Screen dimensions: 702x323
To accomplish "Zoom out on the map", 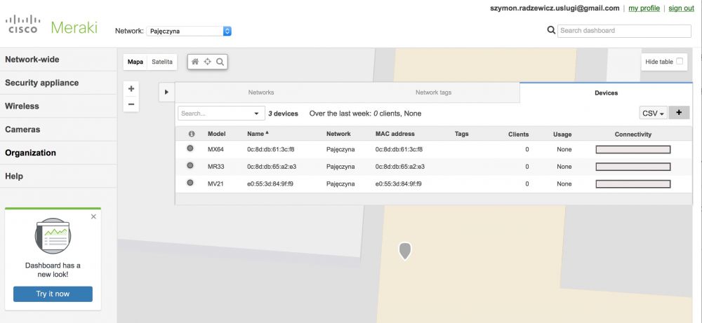I will (x=131, y=104).
